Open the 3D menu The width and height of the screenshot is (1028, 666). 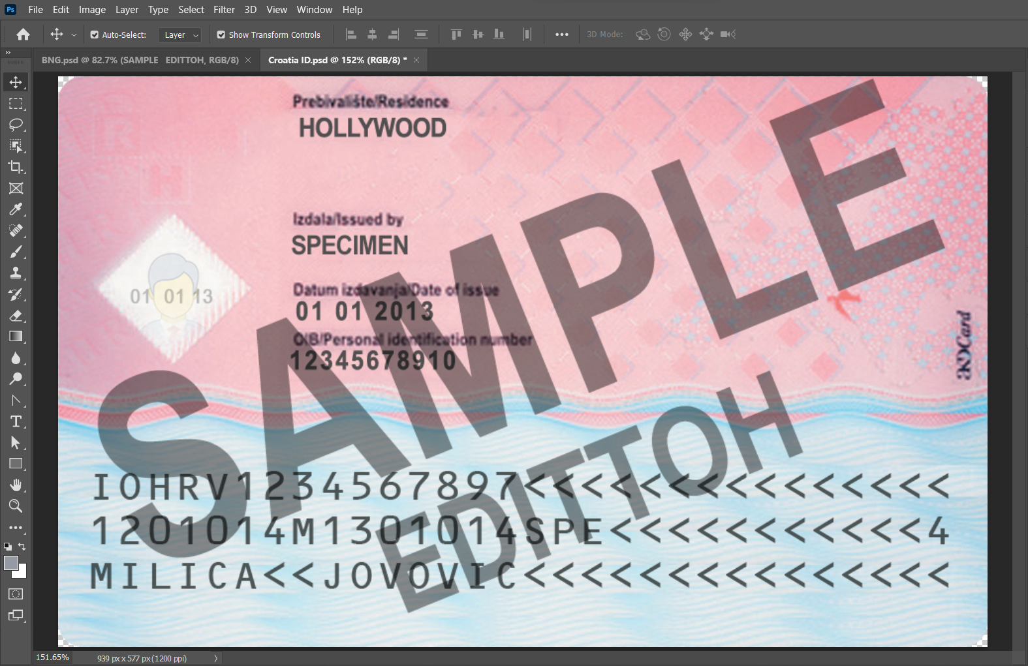coord(251,10)
